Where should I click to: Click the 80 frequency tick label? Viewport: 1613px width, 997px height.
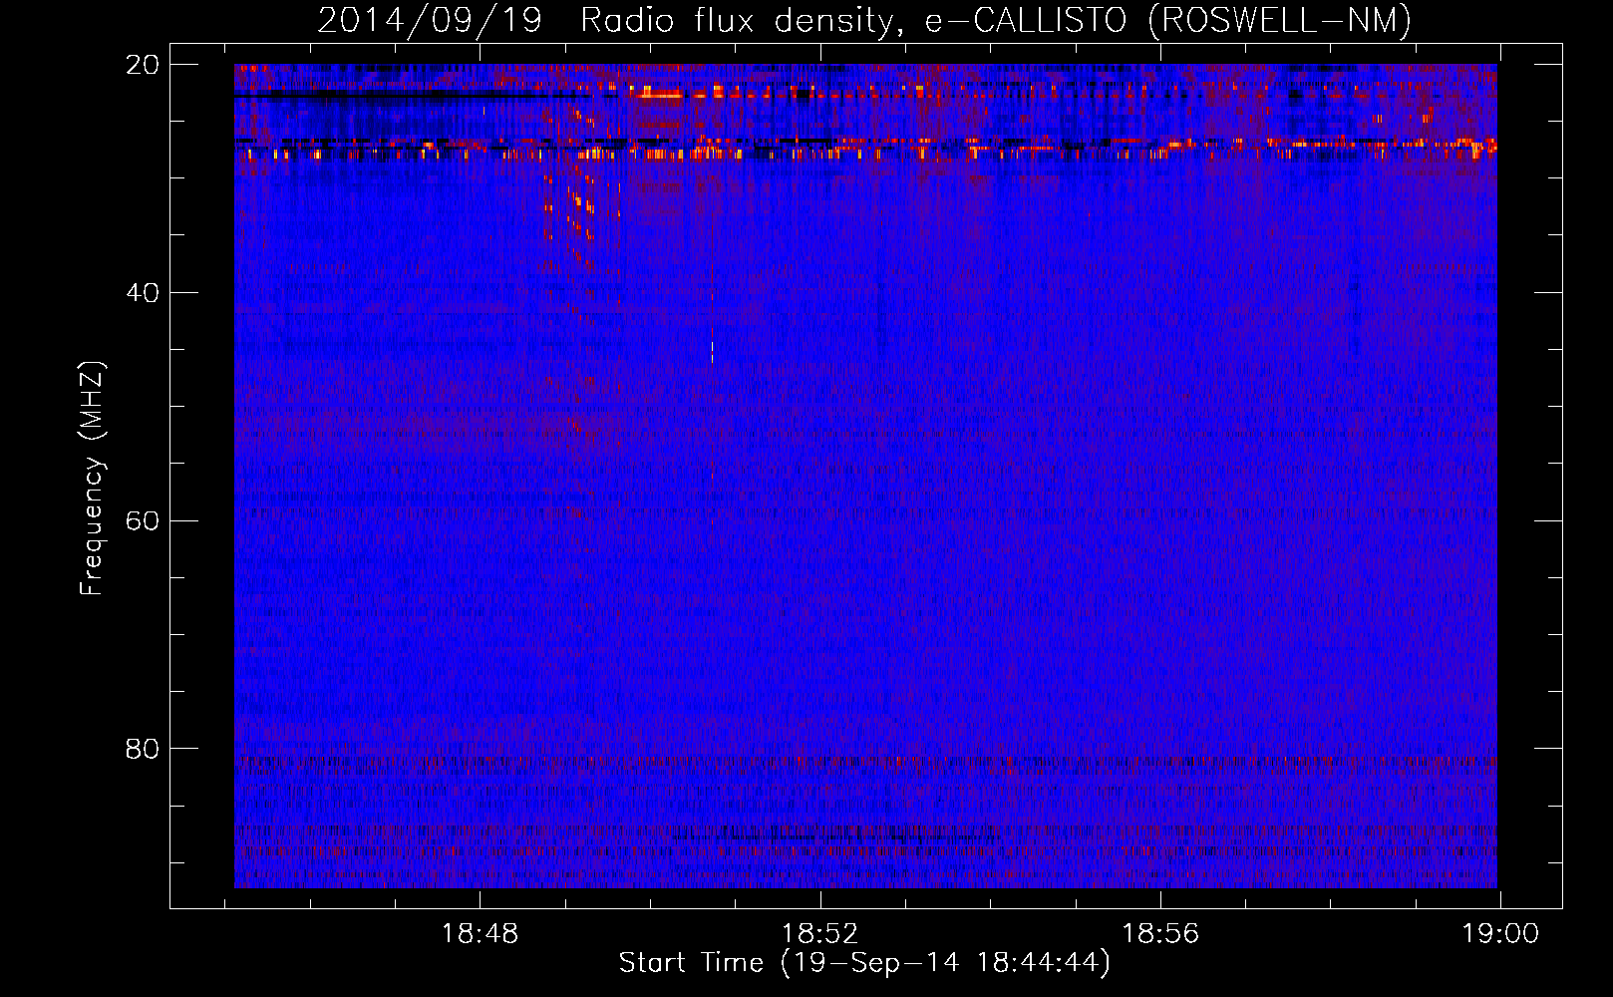(x=143, y=749)
